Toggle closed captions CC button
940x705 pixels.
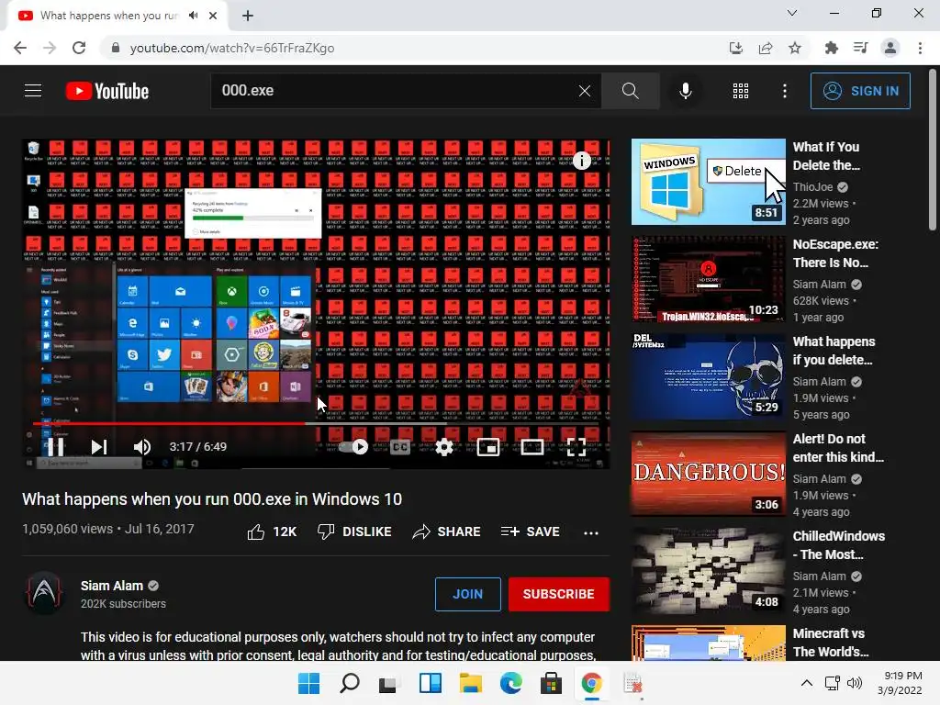(400, 447)
